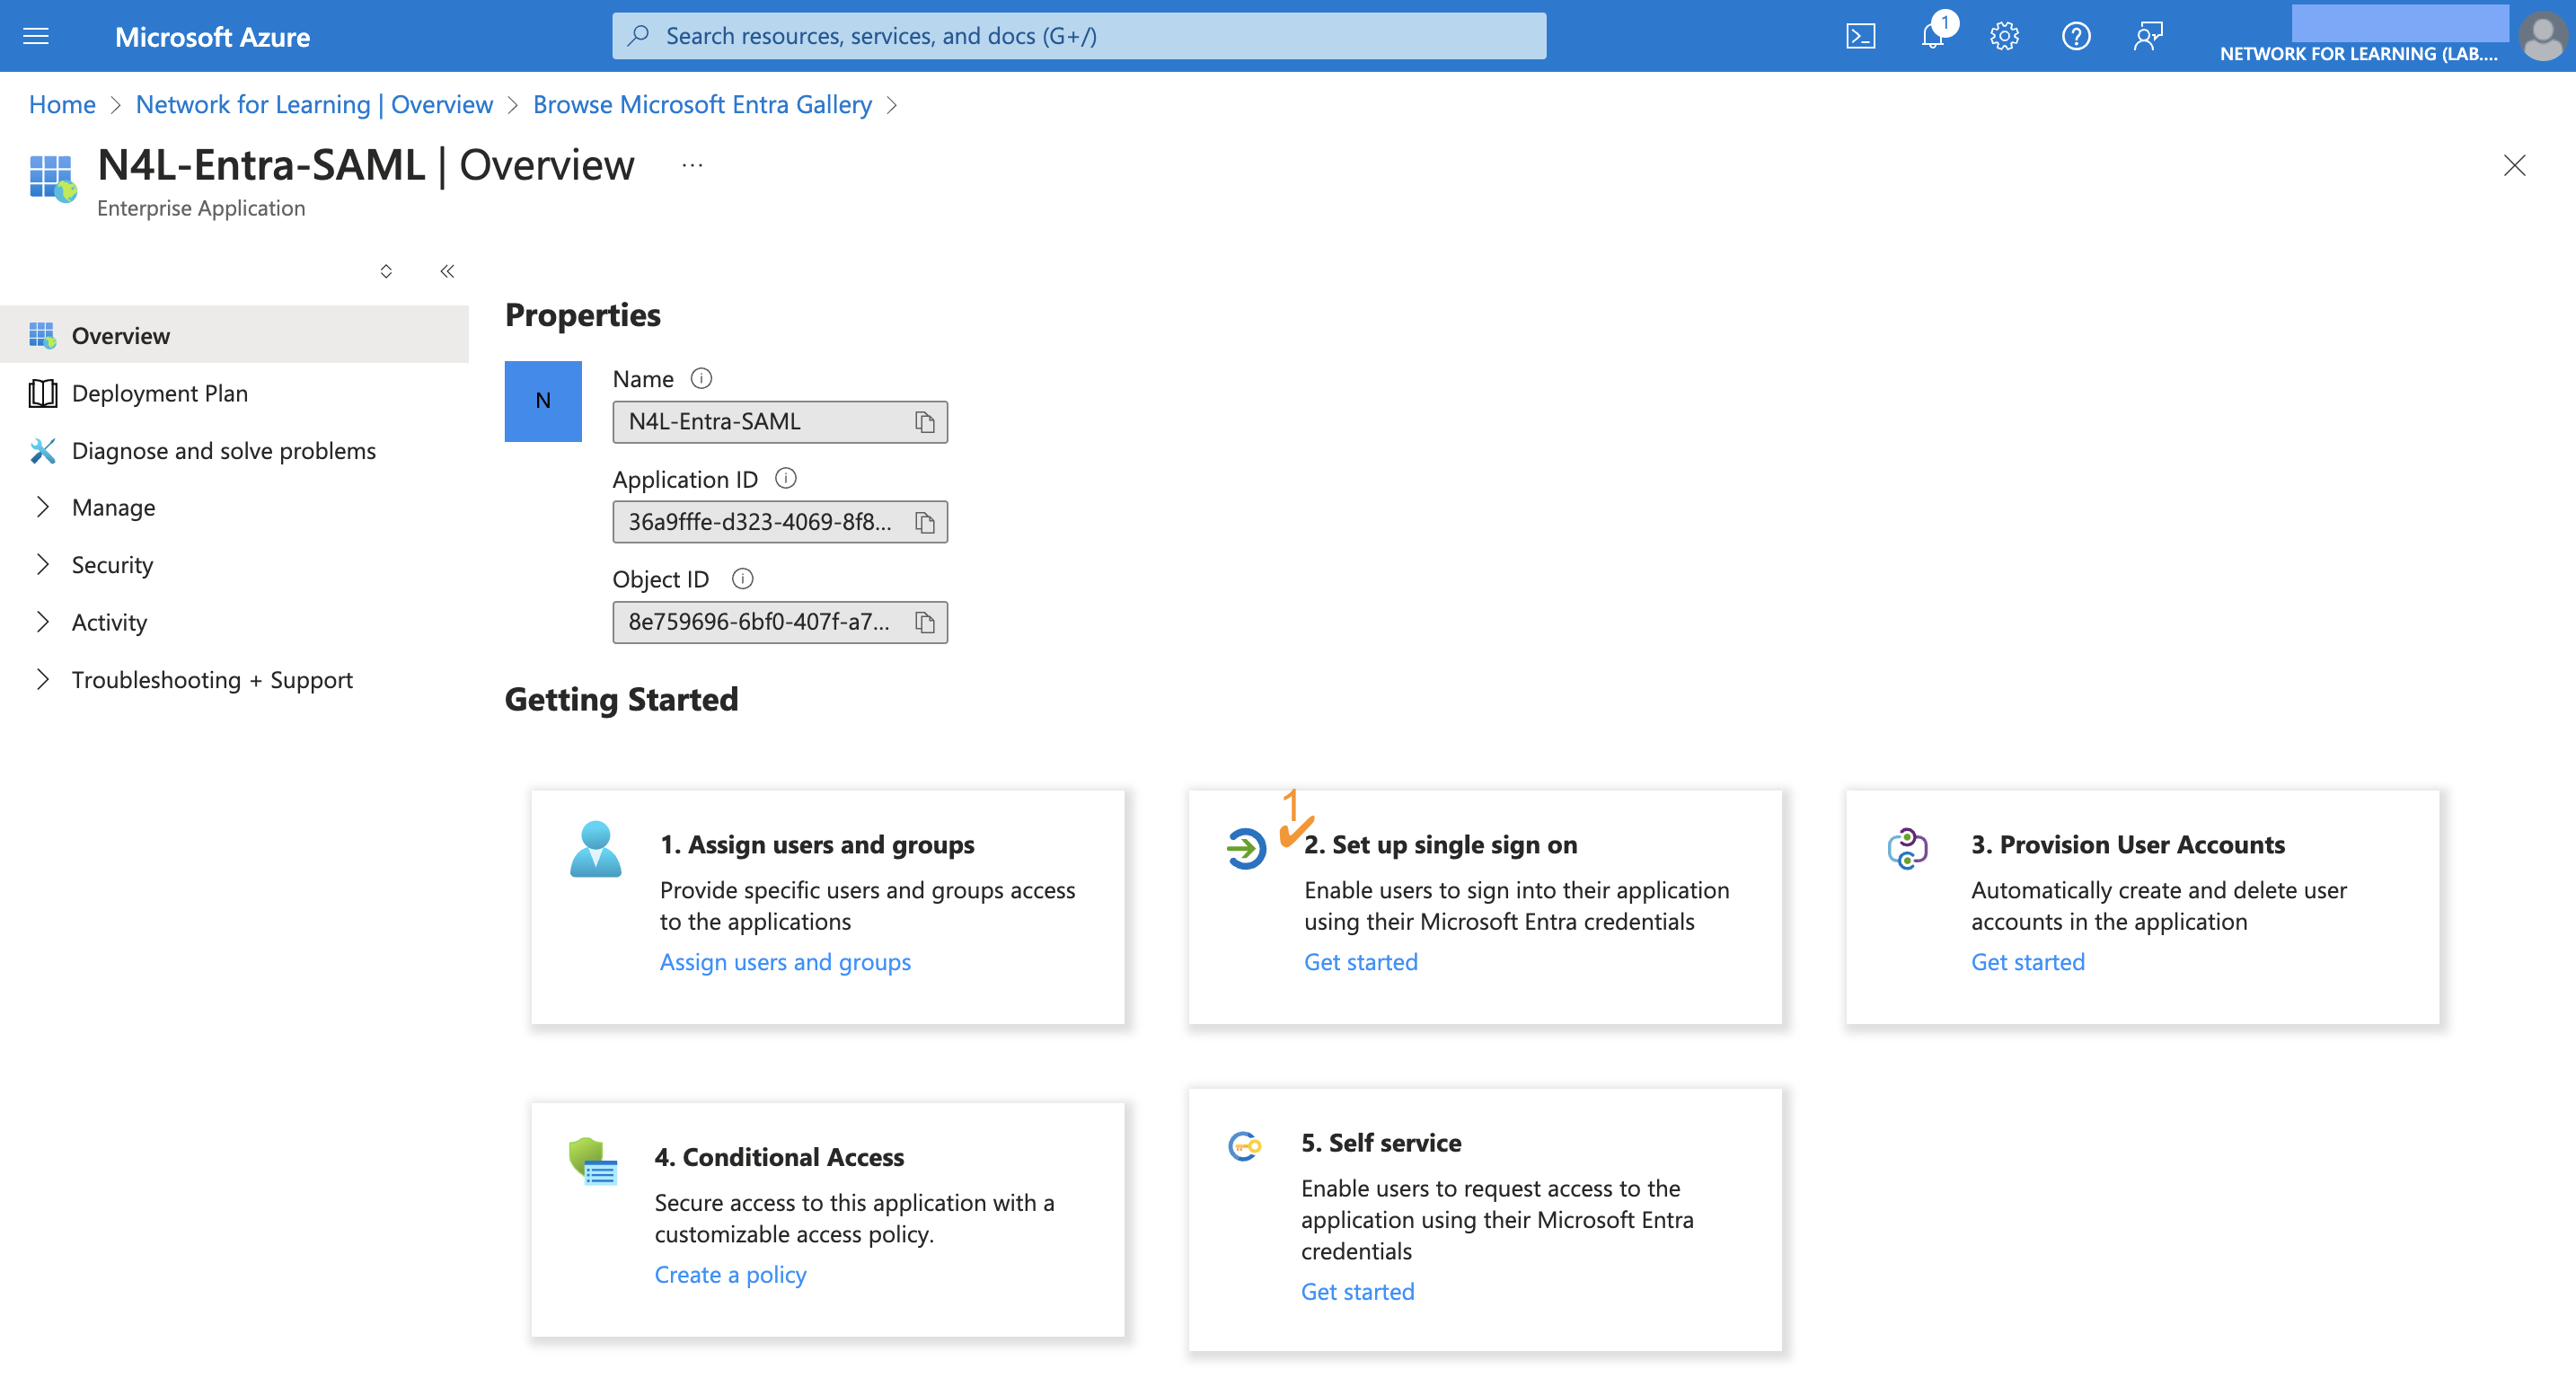Copy the Application ID value
Image resolution: width=2576 pixels, height=1387 pixels.
(923, 521)
